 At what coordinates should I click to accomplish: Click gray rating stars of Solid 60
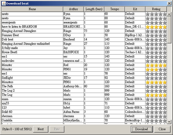(x=156, y=112)
